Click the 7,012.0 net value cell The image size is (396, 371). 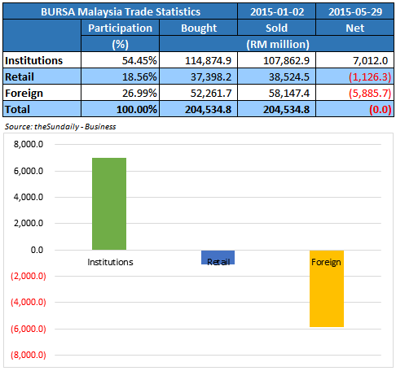[354, 60]
